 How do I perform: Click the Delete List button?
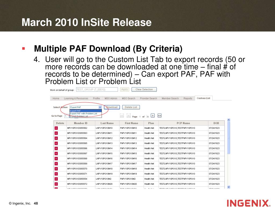click(131, 107)
